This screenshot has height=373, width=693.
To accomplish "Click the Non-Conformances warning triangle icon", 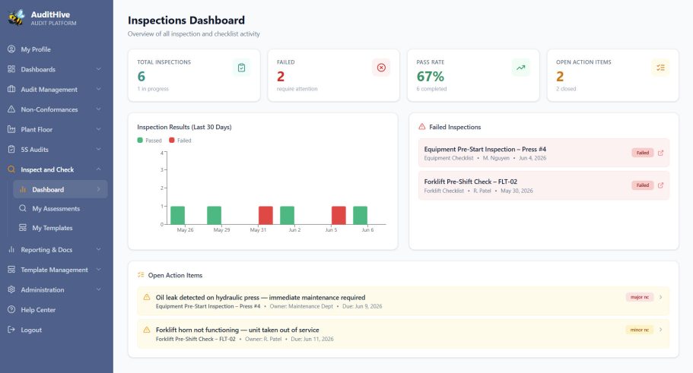I will pos(11,109).
